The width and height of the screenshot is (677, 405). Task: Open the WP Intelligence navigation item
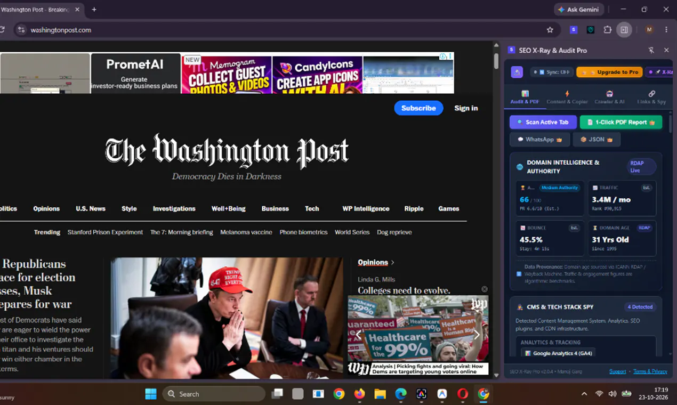coord(366,209)
